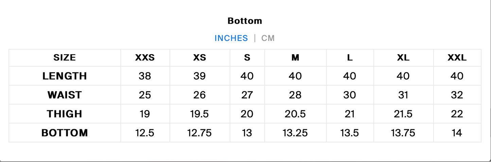Click the XXS length value 38

tap(145, 76)
